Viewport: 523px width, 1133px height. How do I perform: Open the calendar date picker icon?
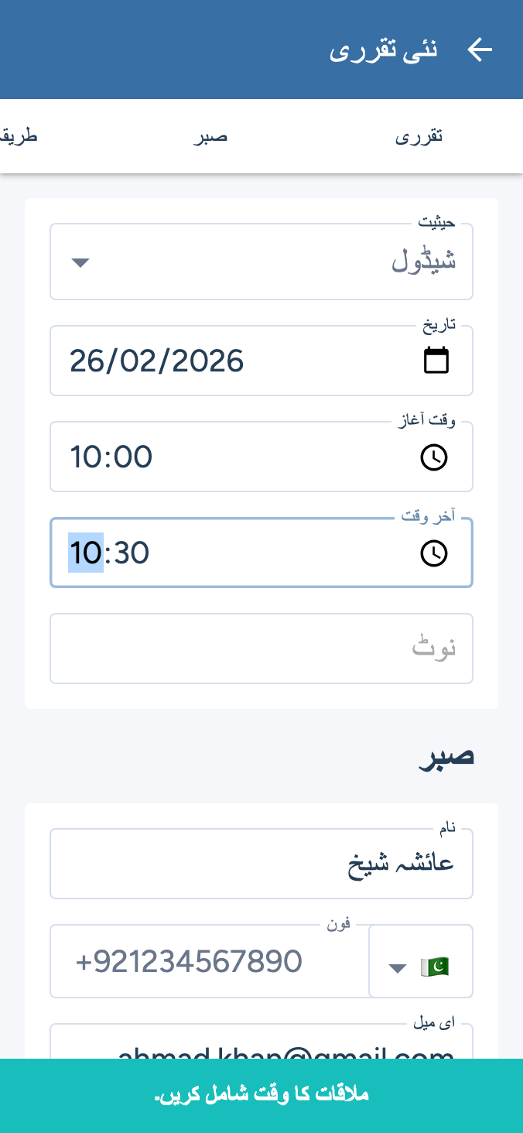(436, 361)
